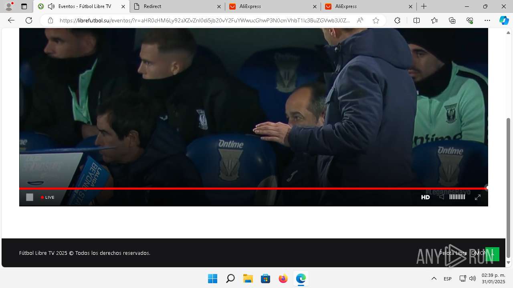Image resolution: width=513 pixels, height=288 pixels.
Task: Open Edge Settings and more menu
Action: tap(487, 20)
